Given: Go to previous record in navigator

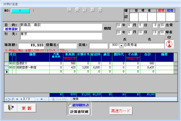Looking at the screenshot, I should [20, 99].
